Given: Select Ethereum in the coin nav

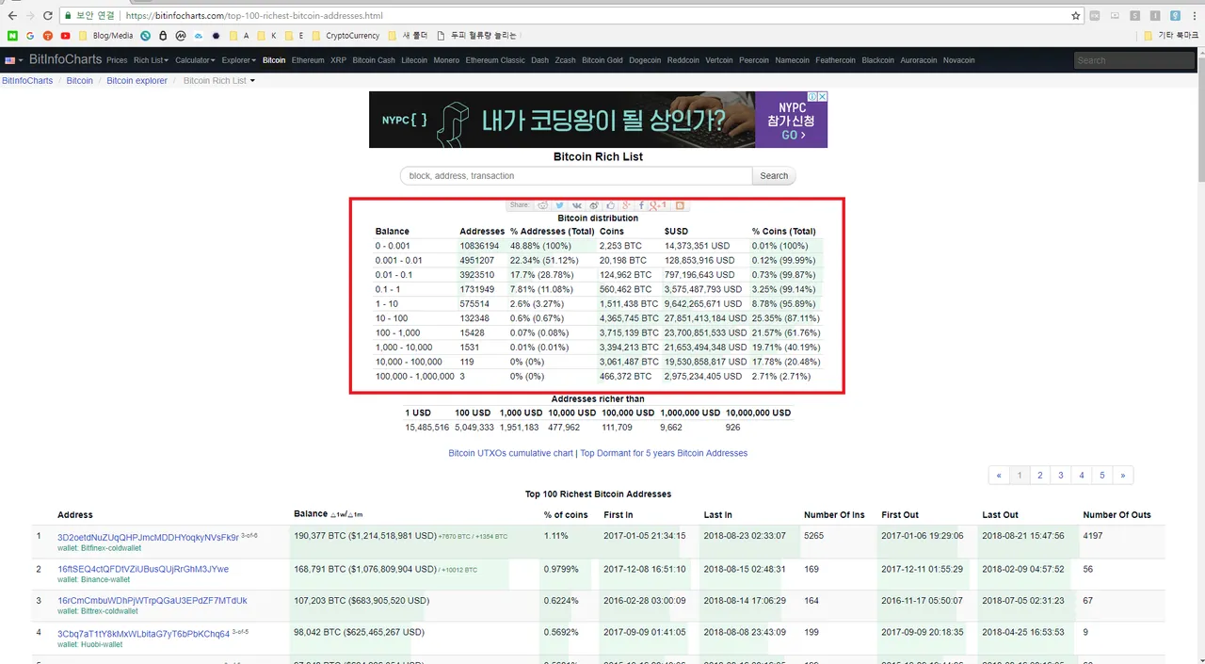Looking at the screenshot, I should (308, 60).
